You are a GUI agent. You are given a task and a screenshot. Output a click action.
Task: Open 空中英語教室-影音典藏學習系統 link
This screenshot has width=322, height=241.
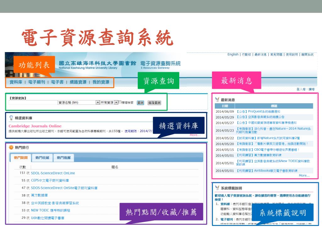55,203
